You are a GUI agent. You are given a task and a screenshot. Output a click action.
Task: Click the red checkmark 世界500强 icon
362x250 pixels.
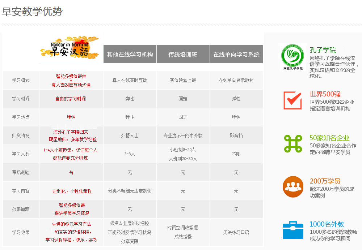[292, 100]
